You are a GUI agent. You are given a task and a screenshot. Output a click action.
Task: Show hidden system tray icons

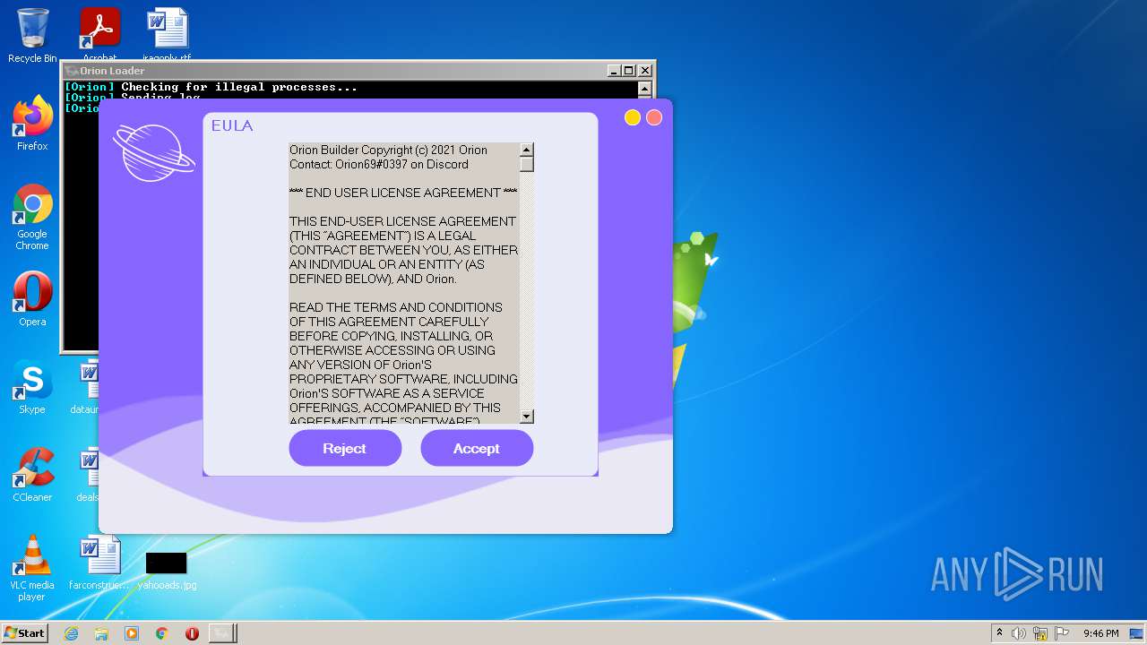[999, 633]
